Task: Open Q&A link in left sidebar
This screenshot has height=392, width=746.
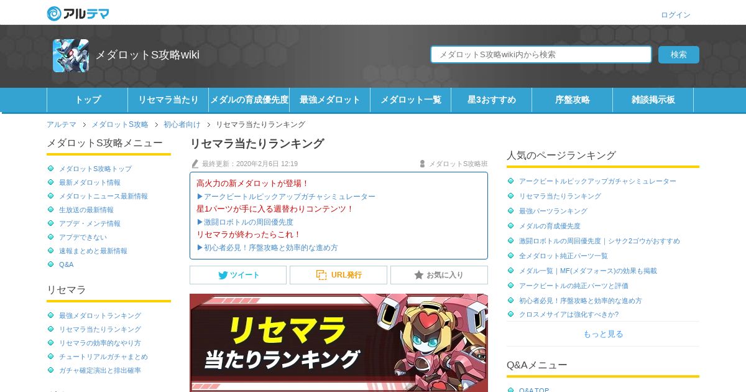Action: 66,264
